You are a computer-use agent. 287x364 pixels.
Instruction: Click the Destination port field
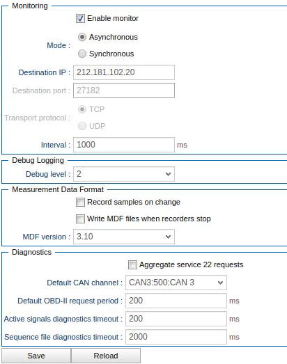tap(124, 90)
